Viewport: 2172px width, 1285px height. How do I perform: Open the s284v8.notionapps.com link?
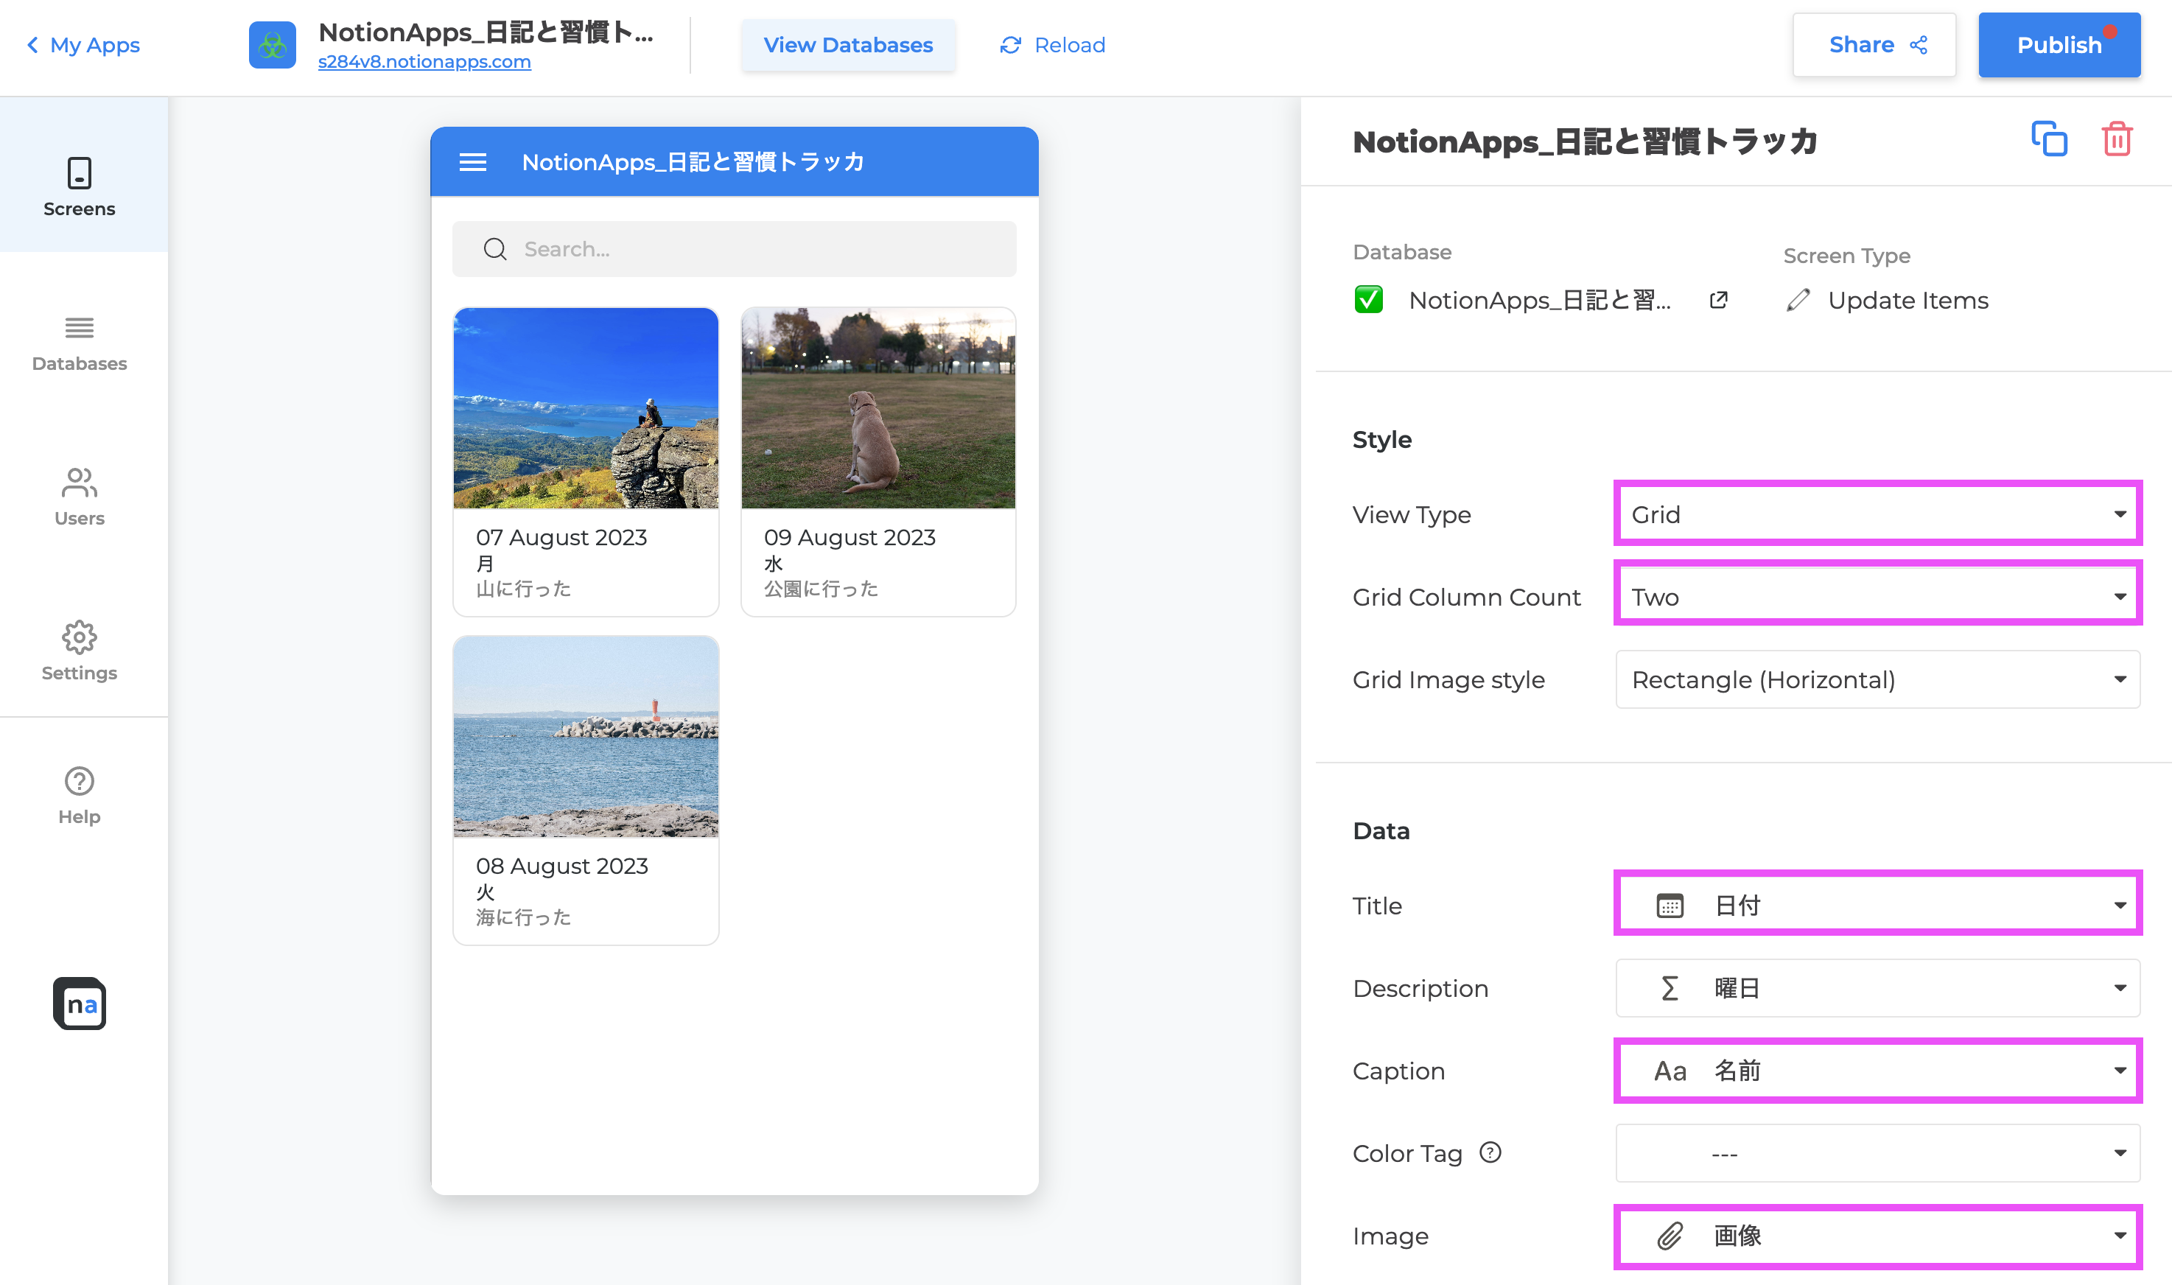click(x=424, y=63)
